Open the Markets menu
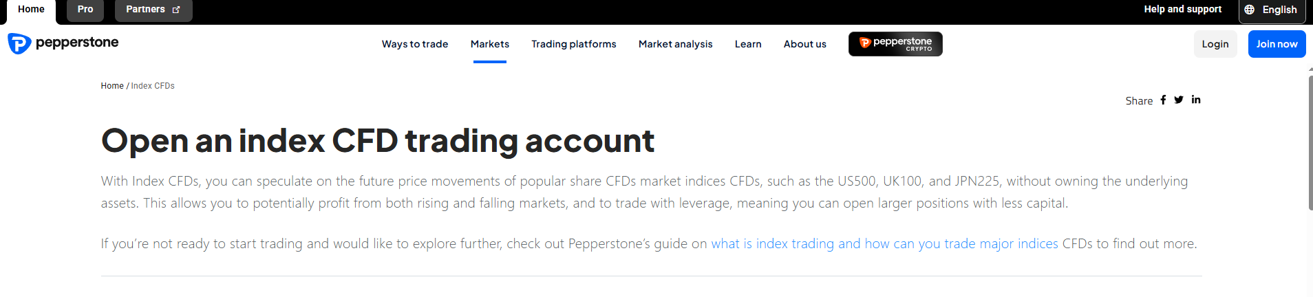This screenshot has height=297, width=1313. coord(490,44)
